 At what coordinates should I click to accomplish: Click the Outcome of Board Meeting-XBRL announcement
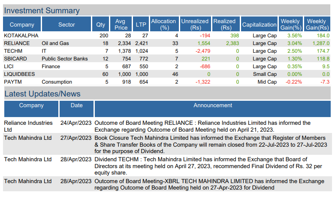click(209, 184)
